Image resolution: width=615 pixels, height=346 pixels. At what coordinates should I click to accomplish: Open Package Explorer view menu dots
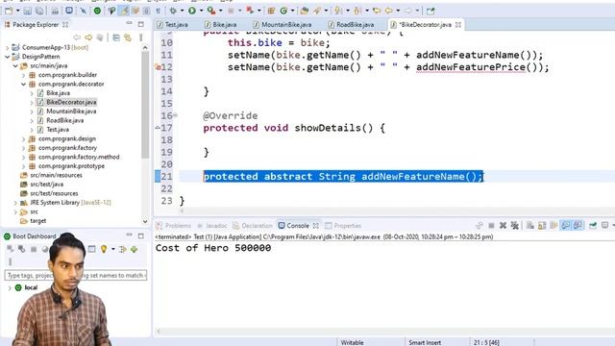click(141, 37)
